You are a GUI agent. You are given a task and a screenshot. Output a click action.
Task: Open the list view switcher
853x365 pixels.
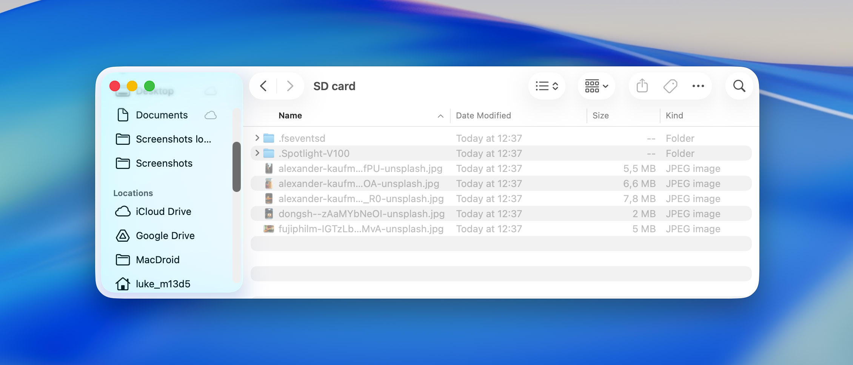click(x=547, y=86)
